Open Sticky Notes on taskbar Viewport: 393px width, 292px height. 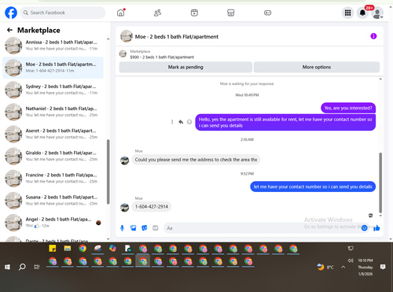coord(53,248)
